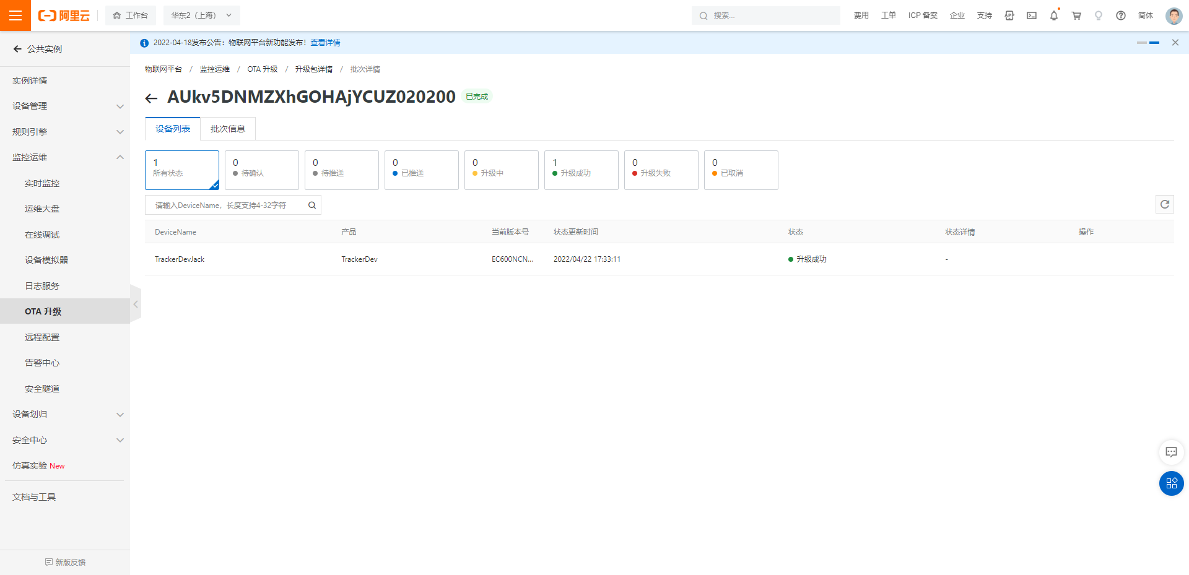
Task: Open the Cloud Shell terminal icon
Action: [1032, 15]
